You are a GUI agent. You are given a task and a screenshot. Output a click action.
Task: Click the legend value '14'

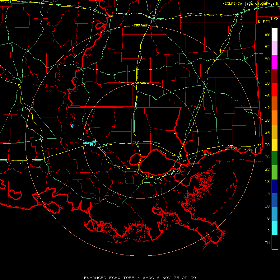(267, 194)
